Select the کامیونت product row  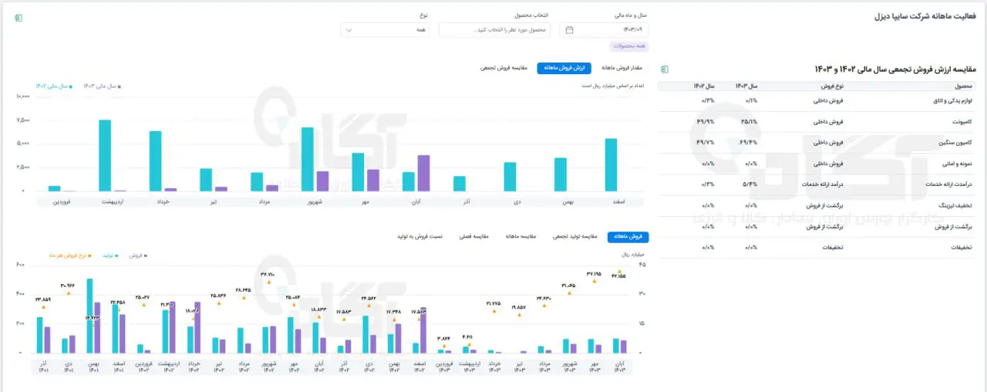[817, 122]
